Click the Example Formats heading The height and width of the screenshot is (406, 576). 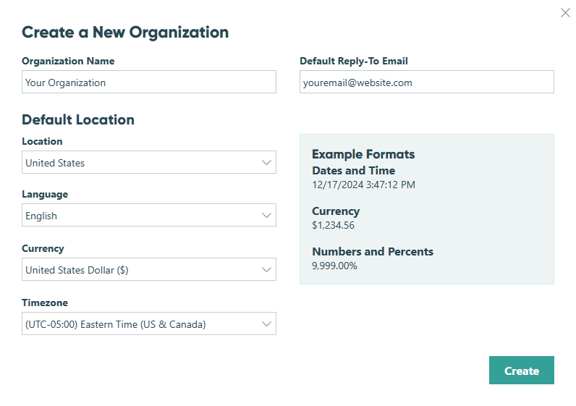(363, 154)
